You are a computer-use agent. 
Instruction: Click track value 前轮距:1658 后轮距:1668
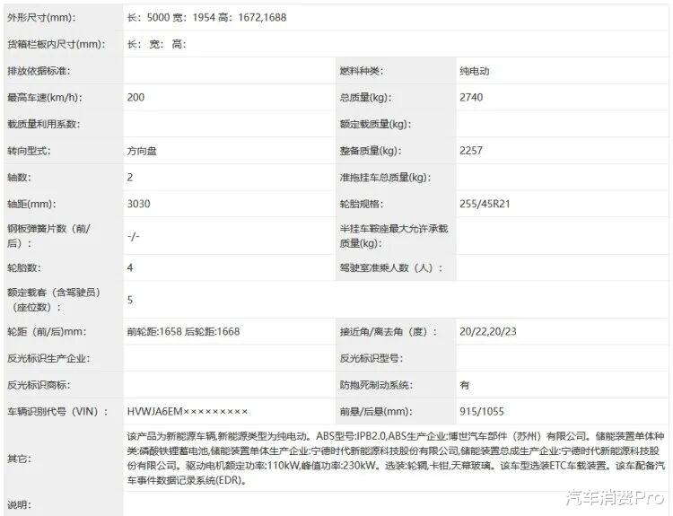tap(183, 331)
